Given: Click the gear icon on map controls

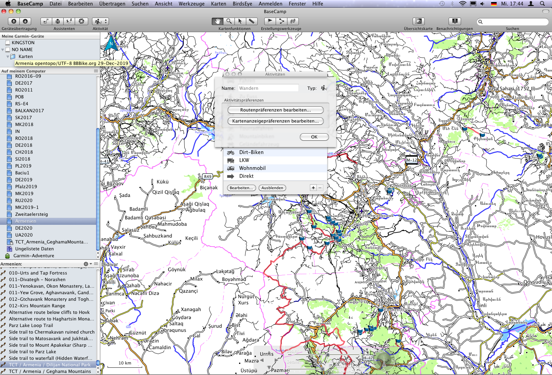Looking at the screenshot, I should (x=365, y=362).
